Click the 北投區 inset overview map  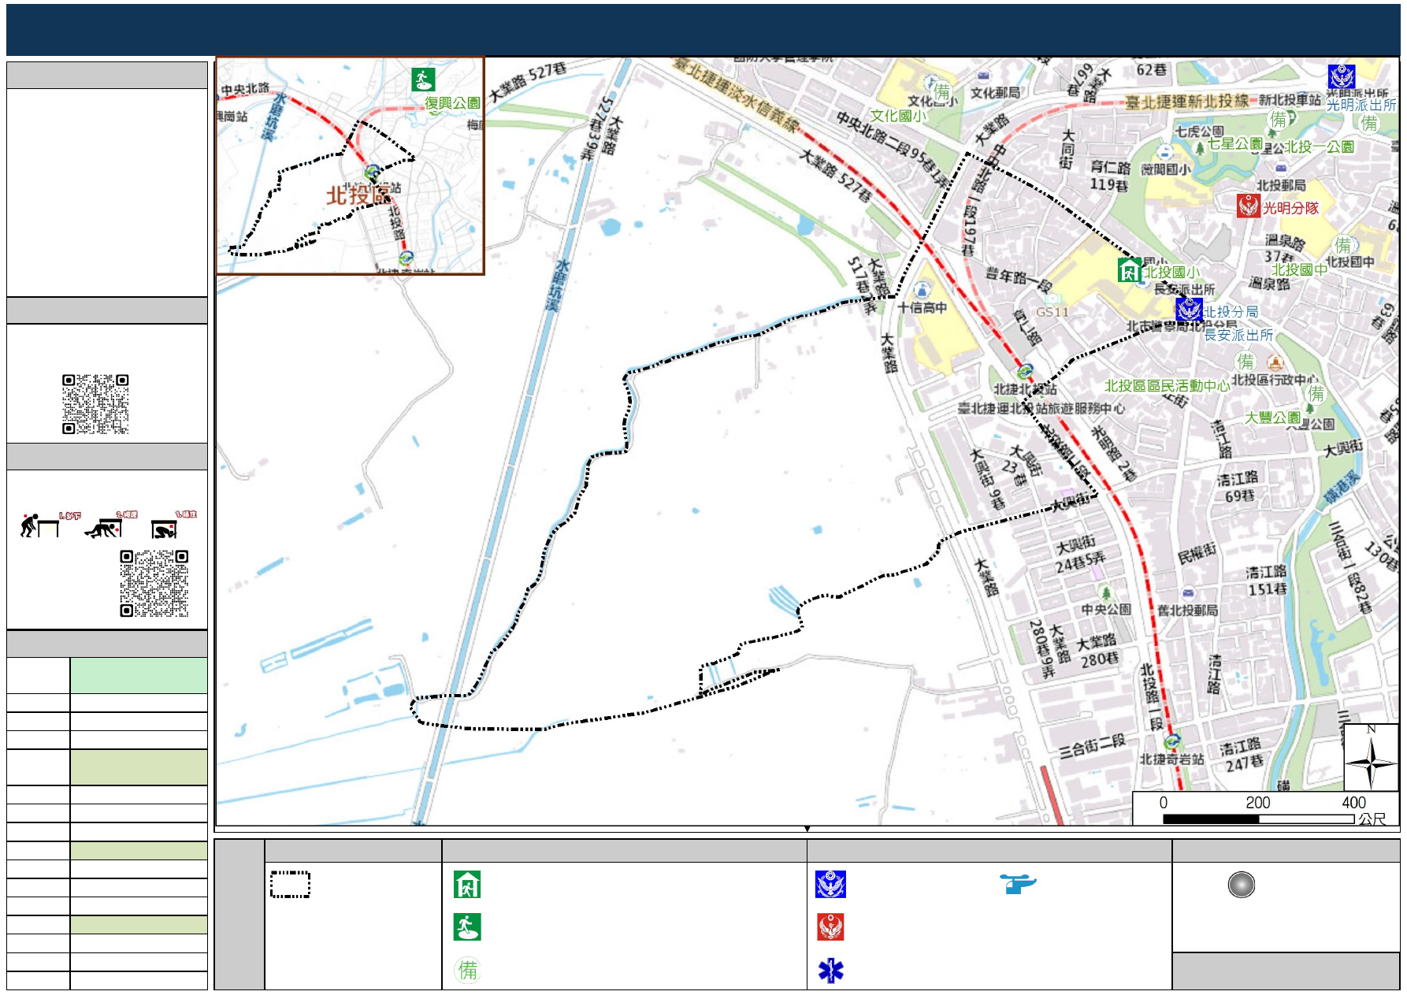pos(350,165)
